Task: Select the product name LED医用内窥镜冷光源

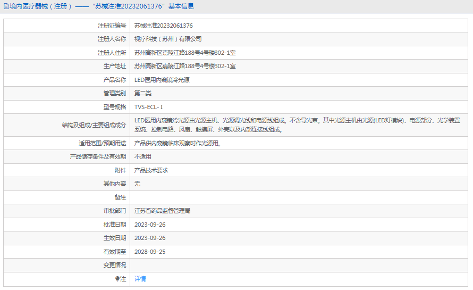Action: pyautogui.click(x=162, y=80)
